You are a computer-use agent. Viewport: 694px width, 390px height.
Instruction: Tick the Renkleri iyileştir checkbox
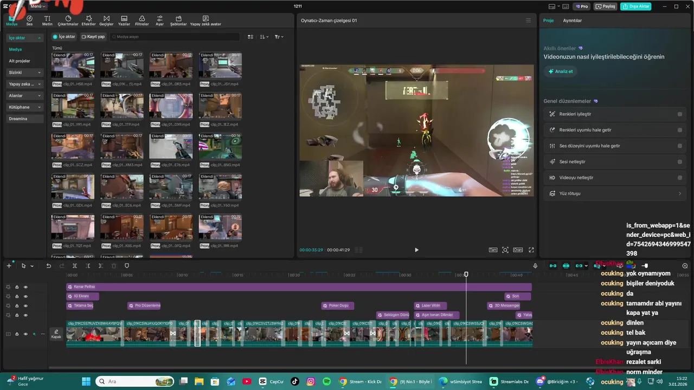[x=680, y=114]
